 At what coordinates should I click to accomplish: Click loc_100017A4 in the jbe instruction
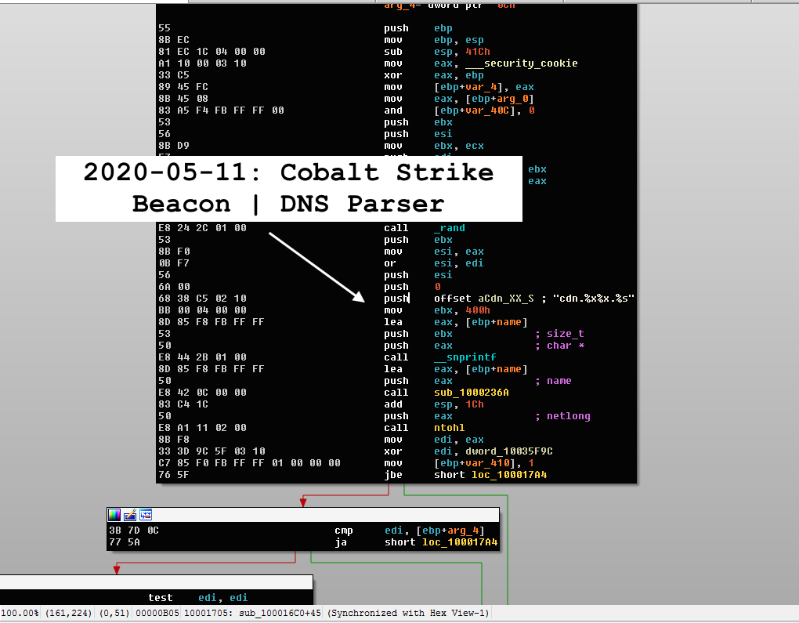coord(508,475)
